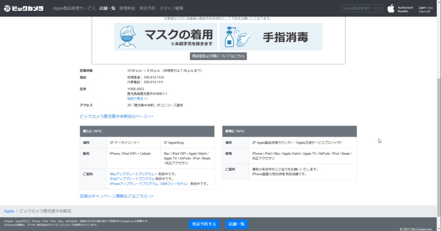Open スタッフ募集 navigation item
This screenshot has width=441, height=231.
[171, 9]
